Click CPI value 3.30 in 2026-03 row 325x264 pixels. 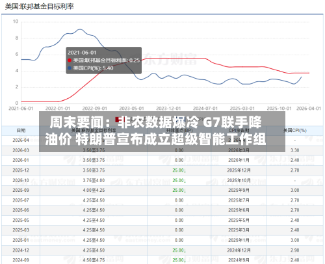tap(295, 150)
